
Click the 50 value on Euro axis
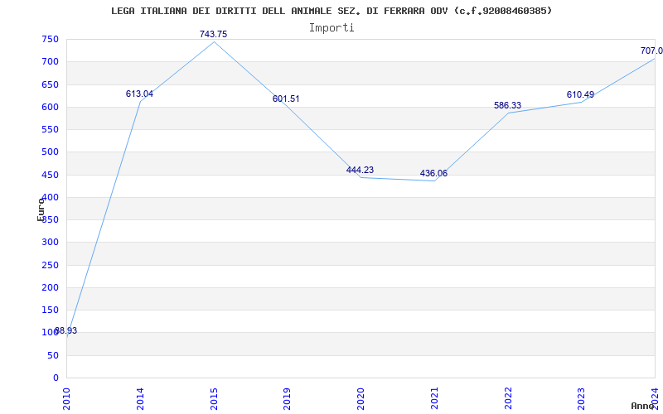[x=53, y=356]
